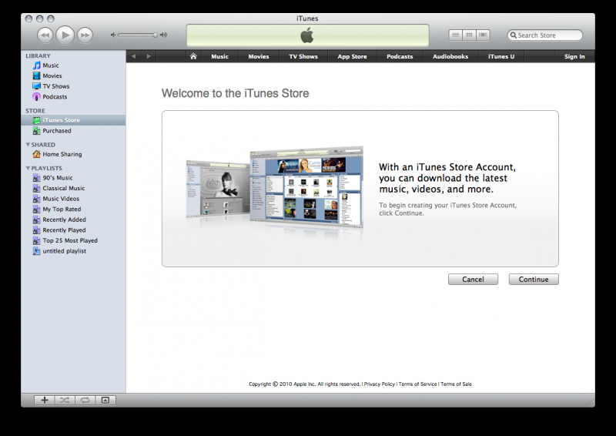Open the Podcasts store tab

click(x=400, y=56)
